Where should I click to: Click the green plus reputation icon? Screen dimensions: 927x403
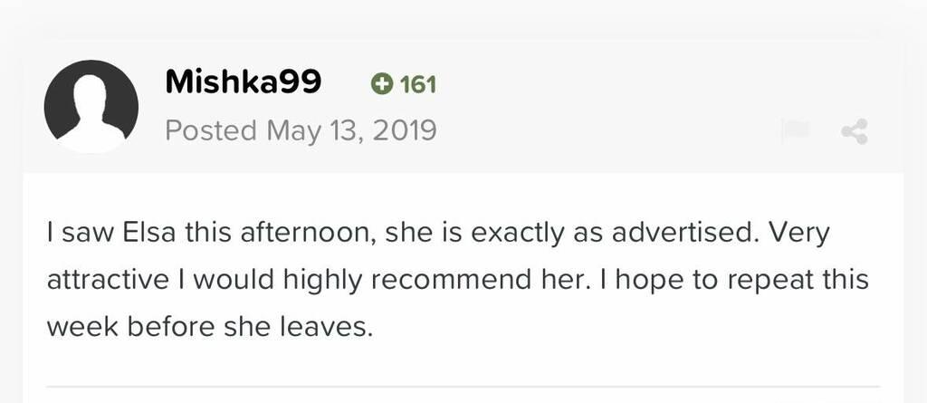tap(382, 84)
